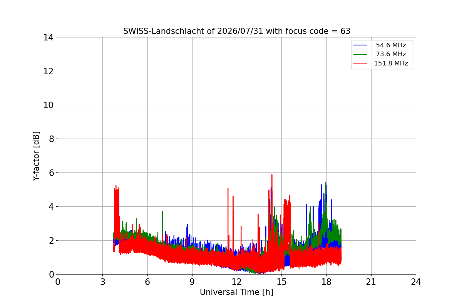
Task: Click the green 73.6 MHz legend line
Action: pos(361,54)
